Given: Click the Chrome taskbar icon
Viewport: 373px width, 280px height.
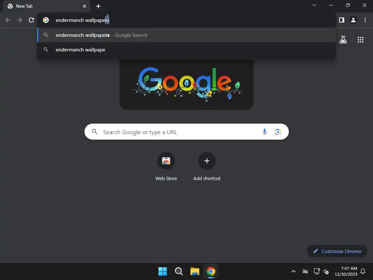Looking at the screenshot, I should pyautogui.click(x=211, y=271).
